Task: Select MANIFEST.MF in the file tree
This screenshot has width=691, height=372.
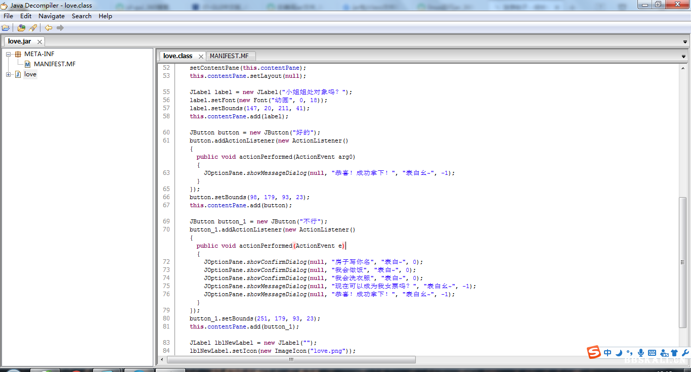Action: coord(54,64)
